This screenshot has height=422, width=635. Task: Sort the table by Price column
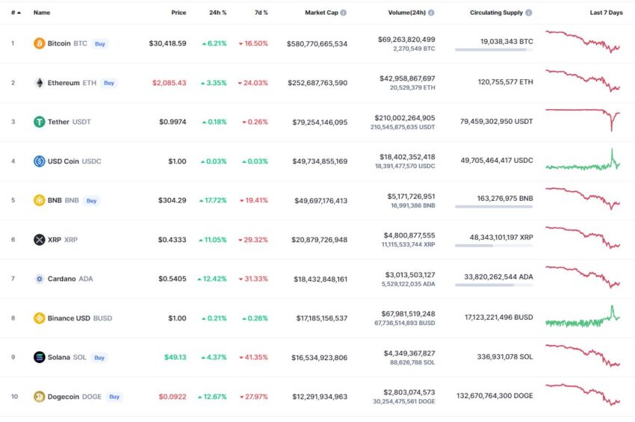click(x=179, y=13)
